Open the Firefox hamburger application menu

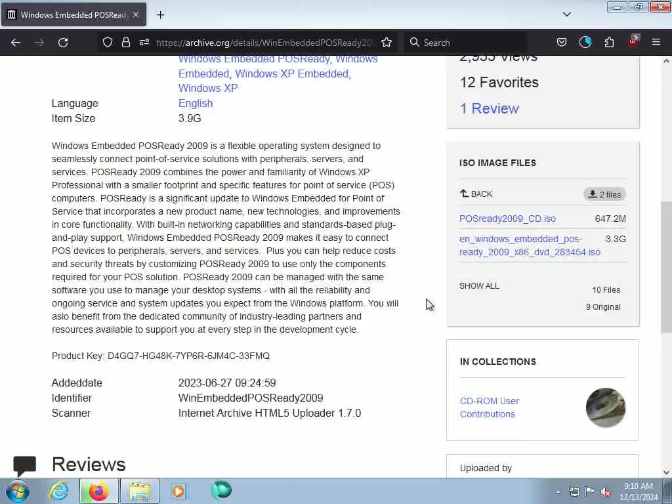(x=656, y=42)
